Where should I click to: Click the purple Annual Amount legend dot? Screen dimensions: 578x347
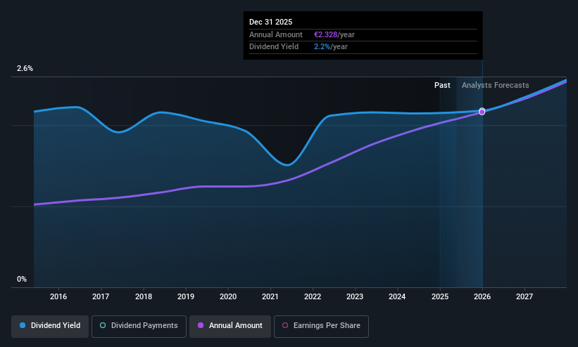click(x=201, y=325)
